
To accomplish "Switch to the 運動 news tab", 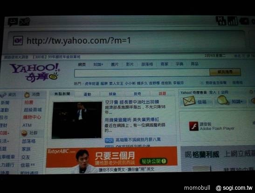I will 87,94.
